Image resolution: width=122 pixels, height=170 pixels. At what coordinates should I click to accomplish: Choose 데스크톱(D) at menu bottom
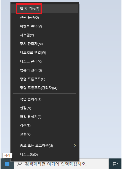tap(44, 154)
